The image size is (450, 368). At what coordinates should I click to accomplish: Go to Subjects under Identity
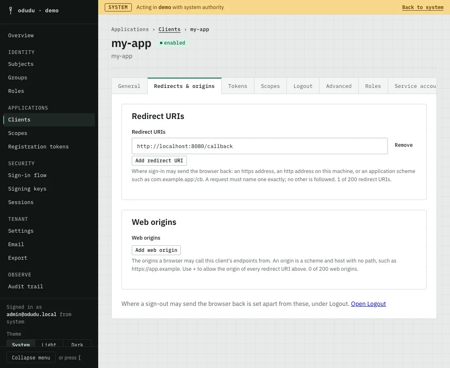click(49, 64)
